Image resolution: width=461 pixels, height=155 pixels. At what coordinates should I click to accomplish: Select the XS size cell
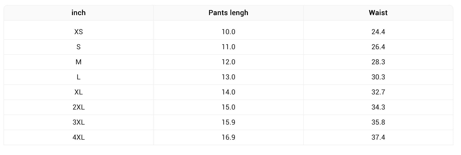79,32
